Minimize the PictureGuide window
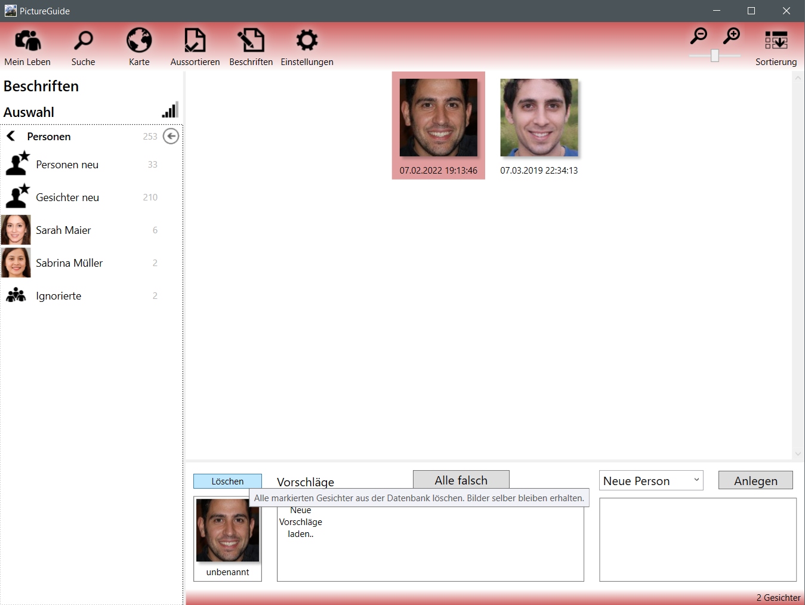Screen dimensions: 805x605 pyautogui.click(x=717, y=11)
